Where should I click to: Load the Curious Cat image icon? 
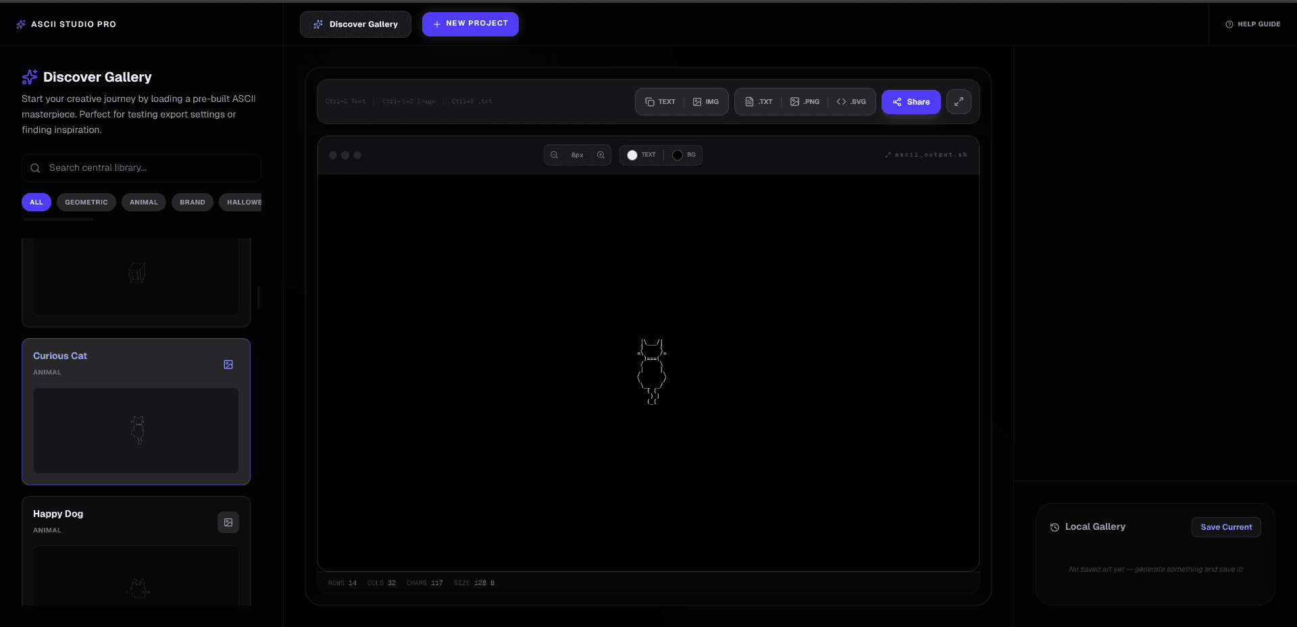228,364
